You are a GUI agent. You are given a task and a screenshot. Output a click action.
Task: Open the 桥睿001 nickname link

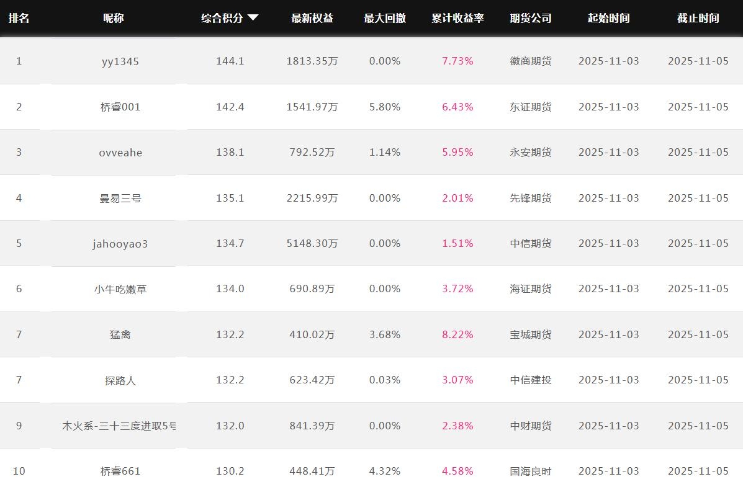click(120, 107)
